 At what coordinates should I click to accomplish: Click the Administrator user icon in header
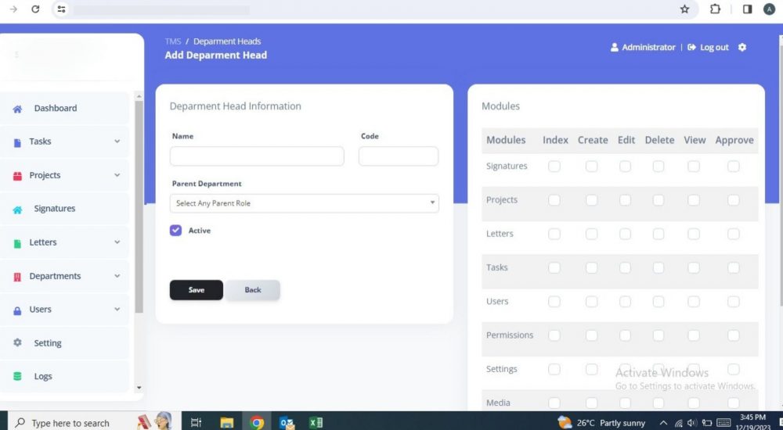pyautogui.click(x=615, y=48)
